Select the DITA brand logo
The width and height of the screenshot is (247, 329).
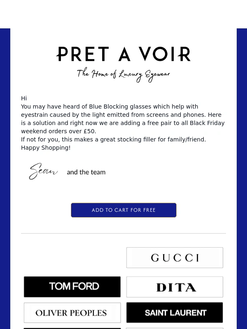175,287
